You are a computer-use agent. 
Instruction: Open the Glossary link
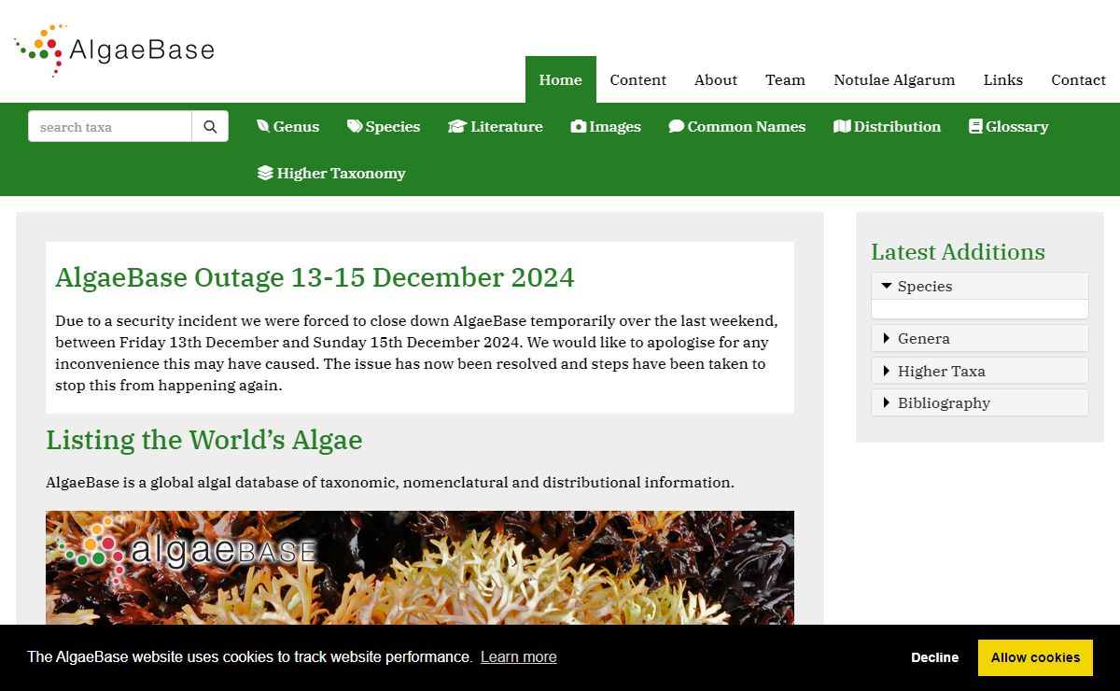point(1009,126)
